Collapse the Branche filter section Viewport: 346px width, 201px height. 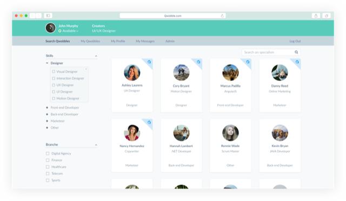pos(96,145)
